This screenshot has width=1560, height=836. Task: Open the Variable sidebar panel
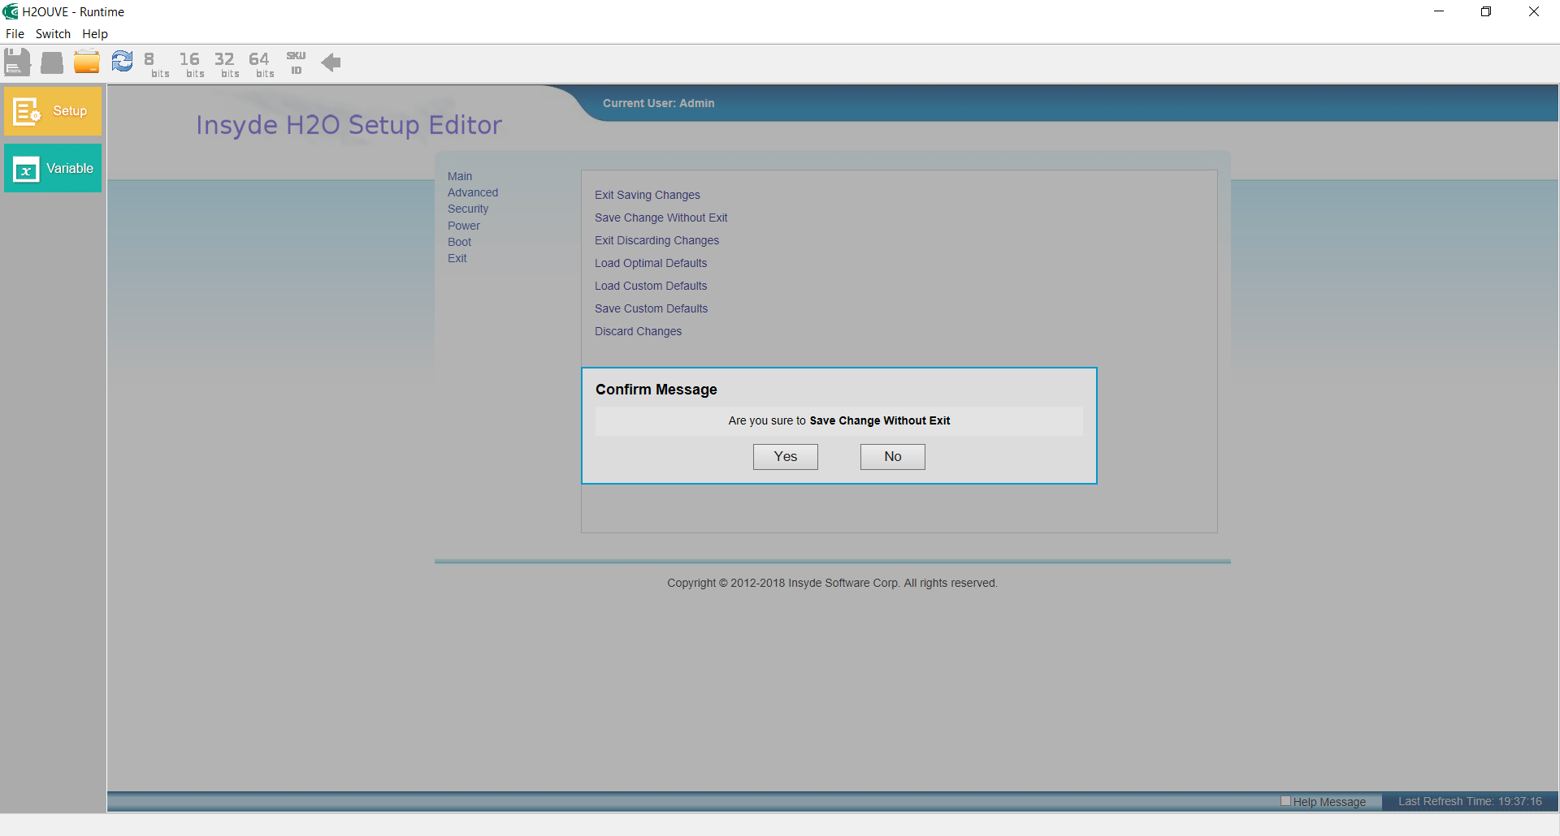pyautogui.click(x=53, y=168)
